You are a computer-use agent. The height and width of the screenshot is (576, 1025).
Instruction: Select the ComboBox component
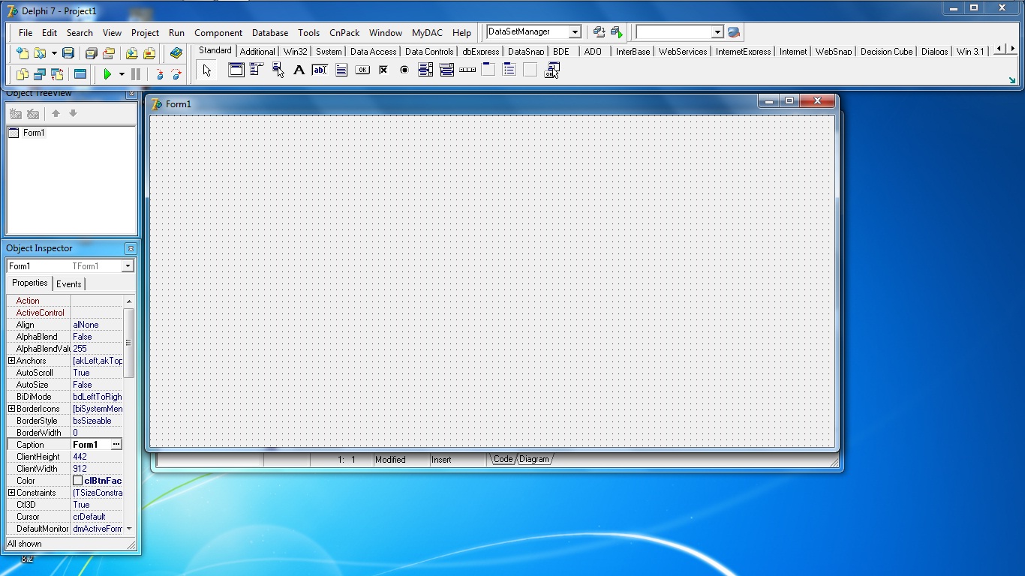pyautogui.click(x=446, y=70)
